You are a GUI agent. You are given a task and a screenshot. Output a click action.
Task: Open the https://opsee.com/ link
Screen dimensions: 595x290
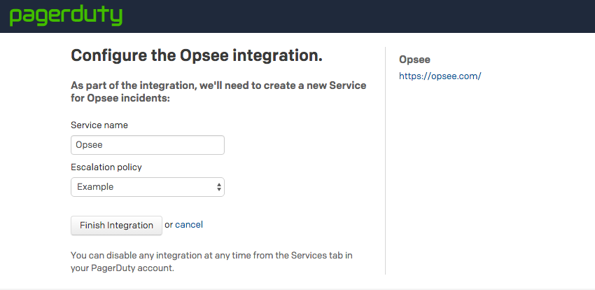click(x=440, y=76)
